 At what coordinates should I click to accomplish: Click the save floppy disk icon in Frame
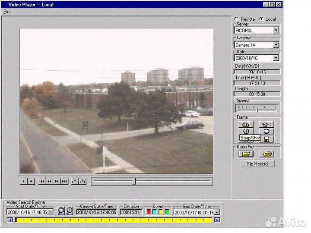point(267,139)
